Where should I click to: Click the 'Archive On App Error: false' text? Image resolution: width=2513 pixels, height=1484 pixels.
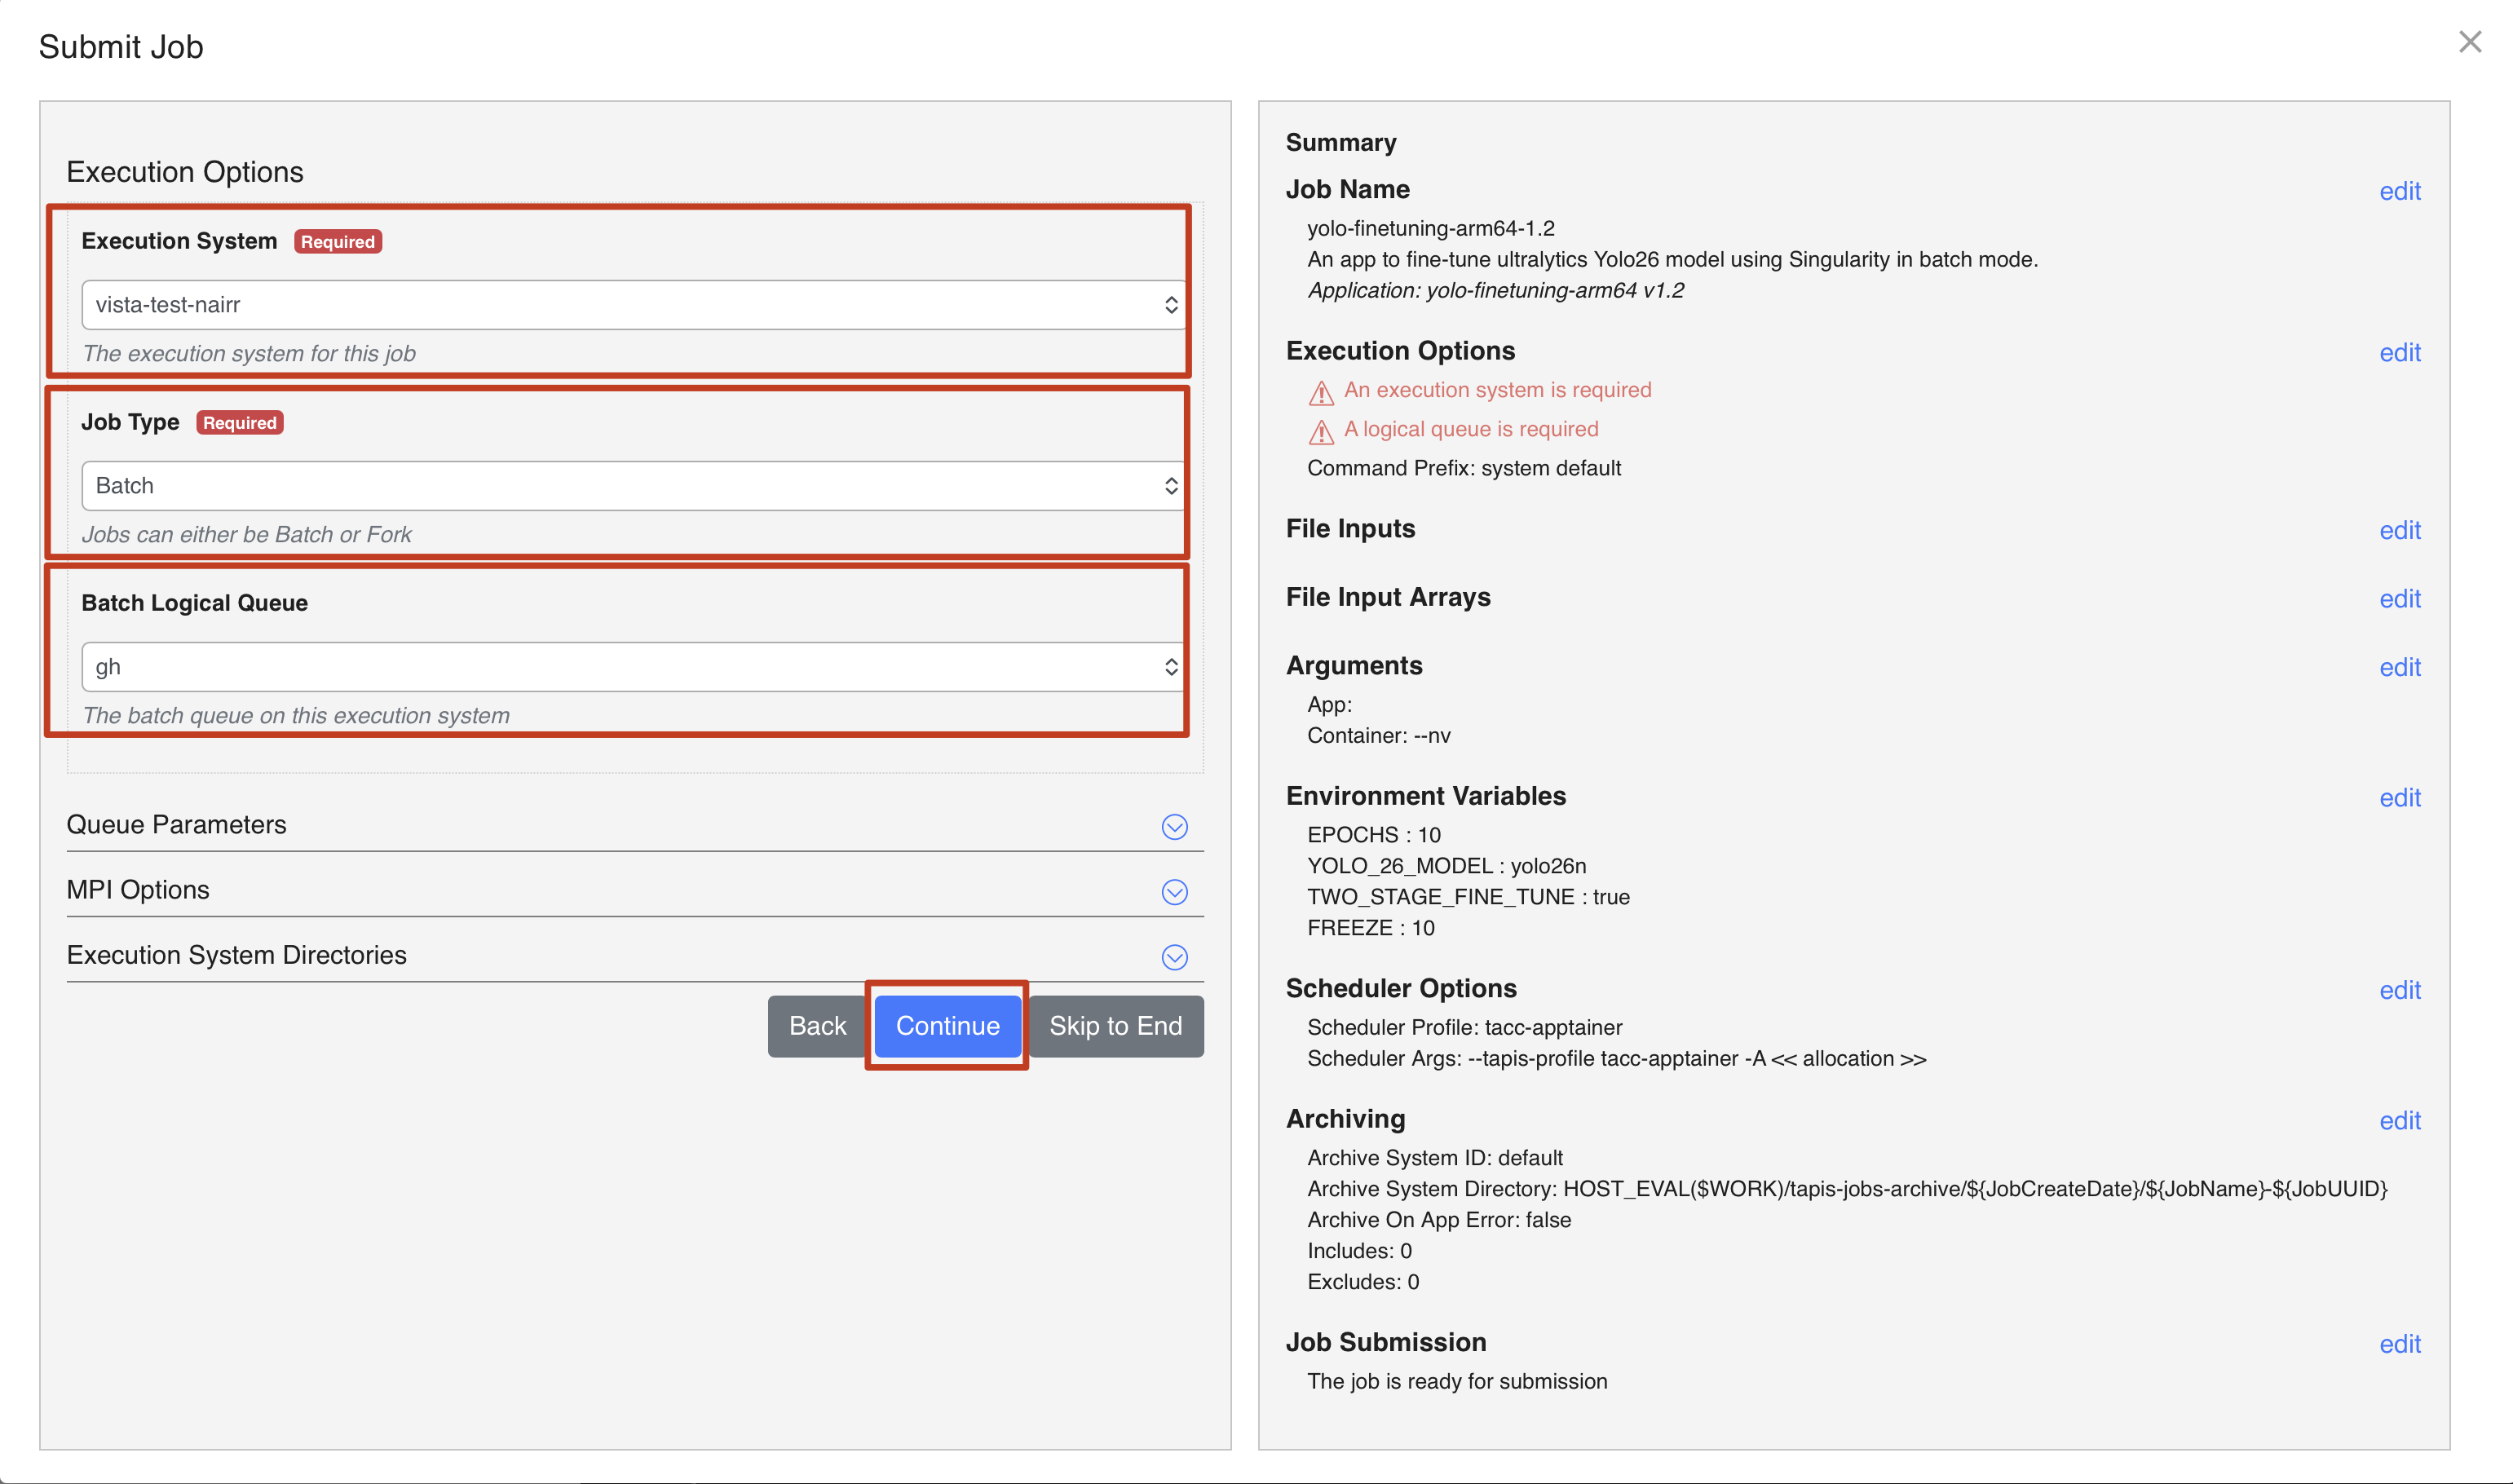pos(1438,1220)
